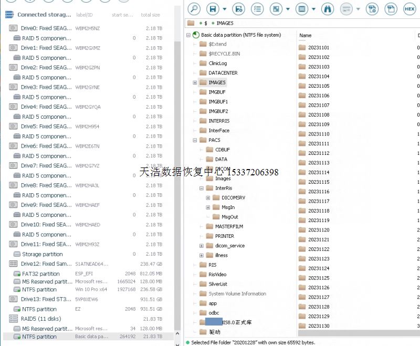Select the DATACENTER folder in tree

[223, 73]
